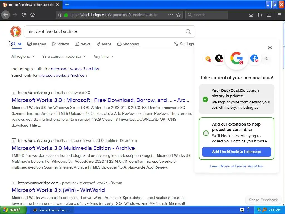Switch to the News tab
The height and width of the screenshot is (214, 285).
(x=82, y=44)
